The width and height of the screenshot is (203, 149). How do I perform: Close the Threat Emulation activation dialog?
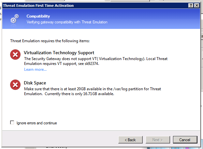[197, 6]
